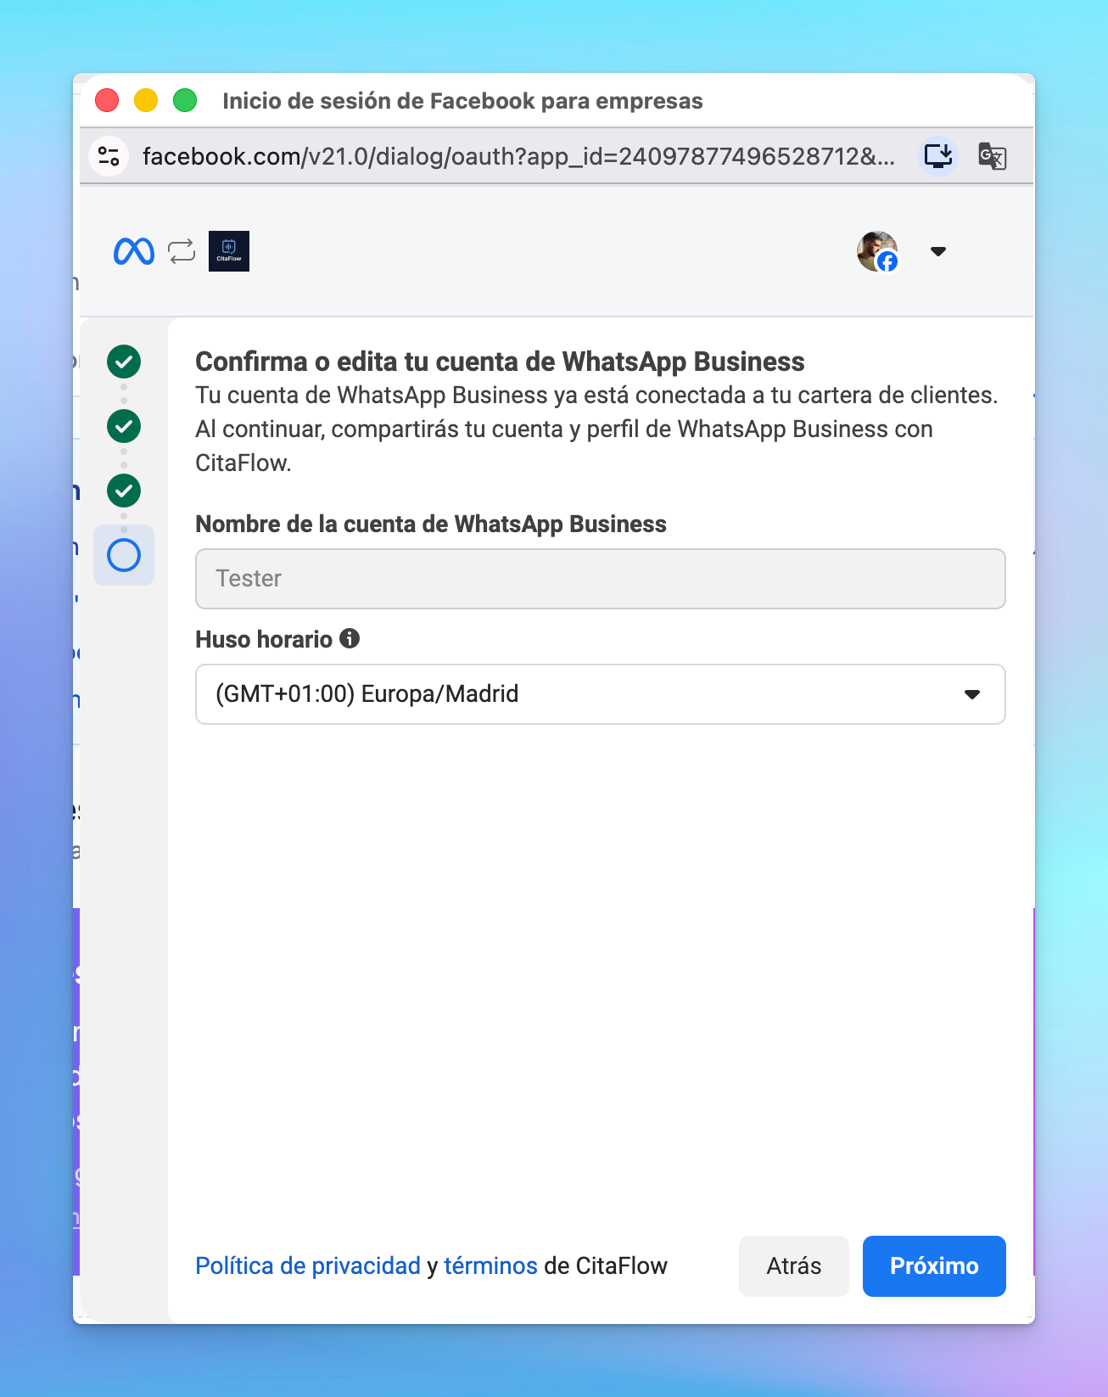Viewport: 1108px width, 1397px height.
Task: Go to the third completed step checkmark
Action: coord(124,491)
